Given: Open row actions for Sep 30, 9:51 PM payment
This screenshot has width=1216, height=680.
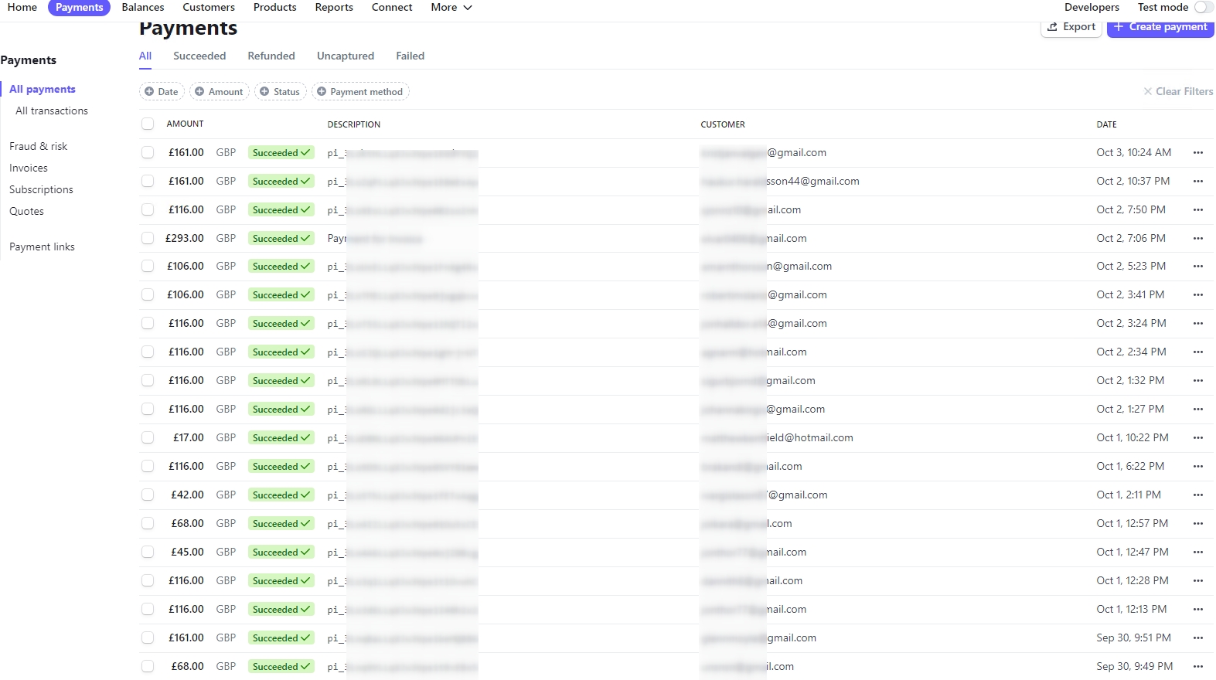Looking at the screenshot, I should (x=1197, y=638).
